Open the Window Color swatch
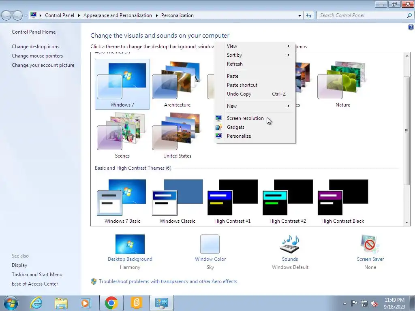Screen dimensions: 415x311 (x=210, y=244)
